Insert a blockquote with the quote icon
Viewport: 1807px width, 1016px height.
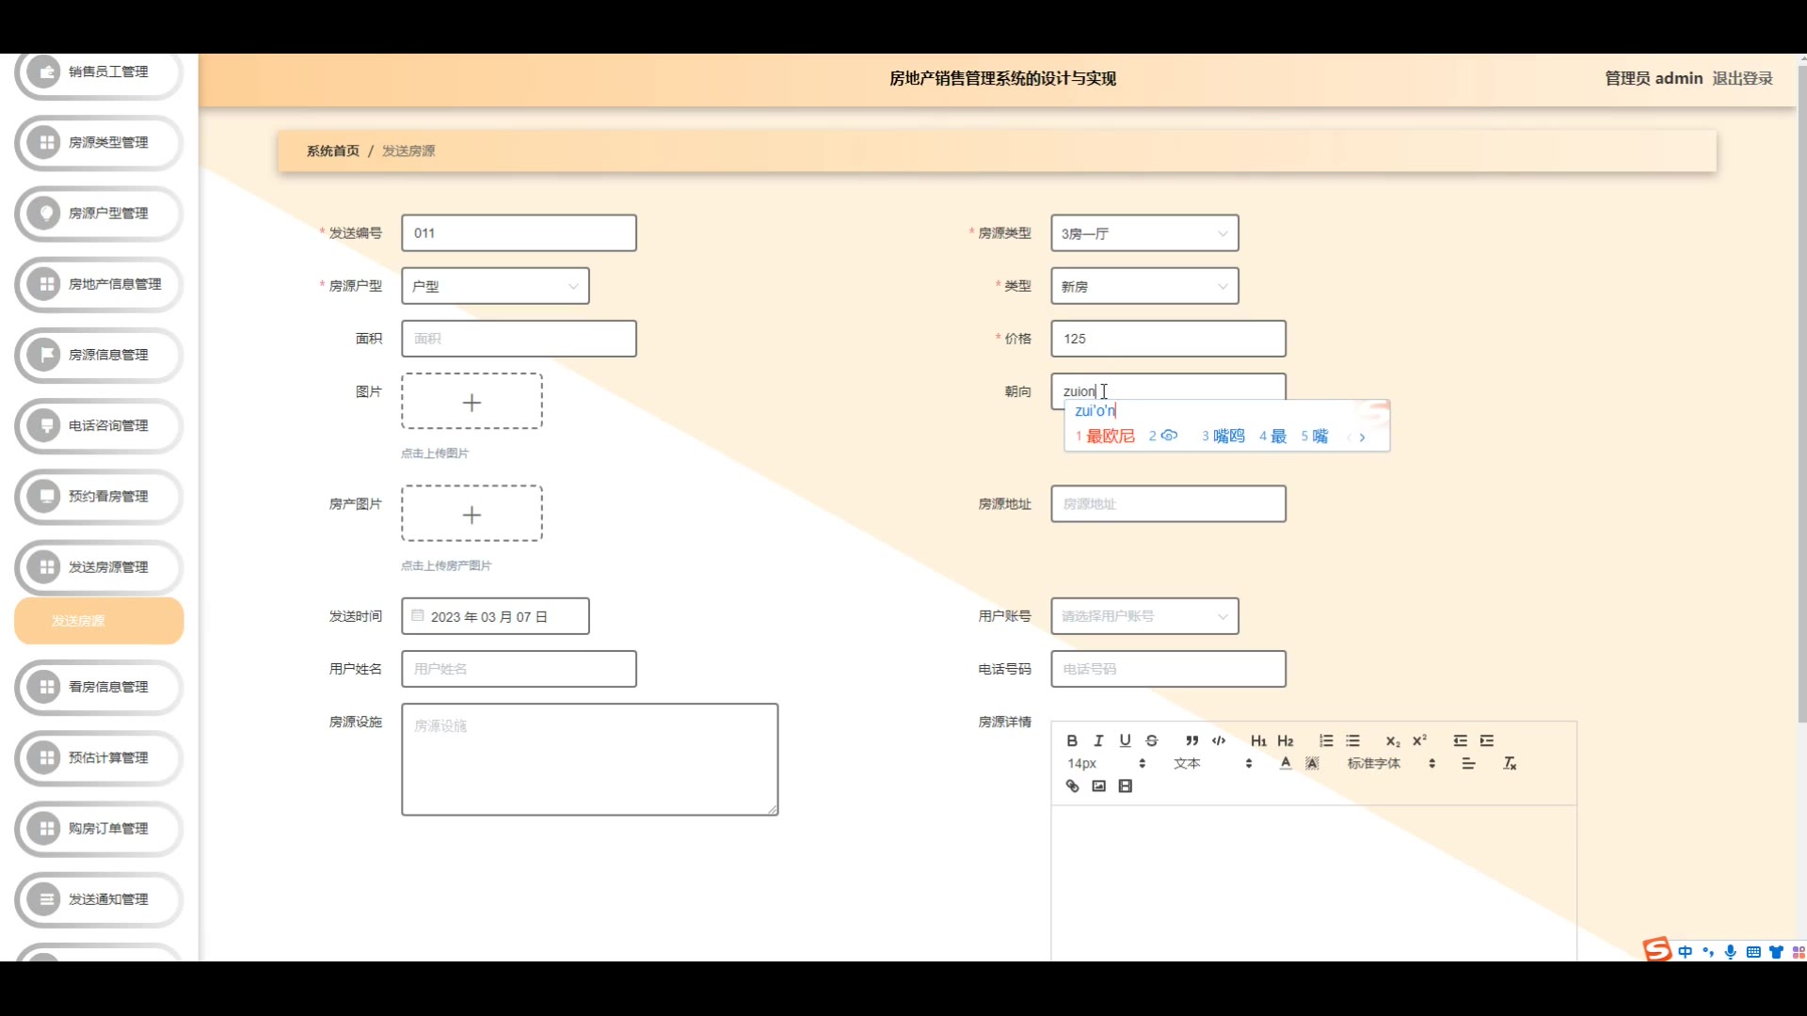pos(1191,740)
